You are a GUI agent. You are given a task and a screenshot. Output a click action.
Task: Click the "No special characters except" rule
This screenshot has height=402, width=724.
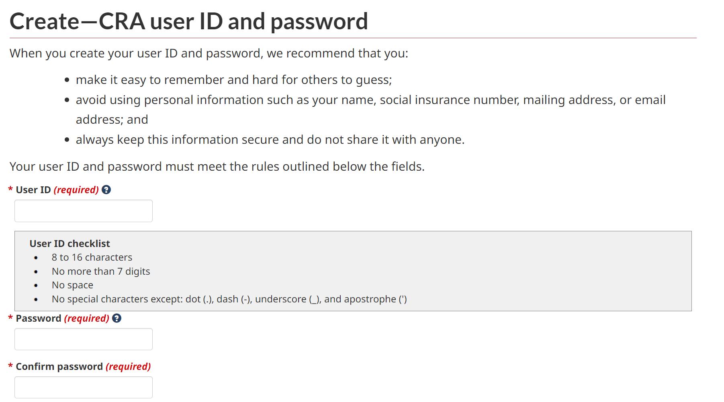point(229,299)
